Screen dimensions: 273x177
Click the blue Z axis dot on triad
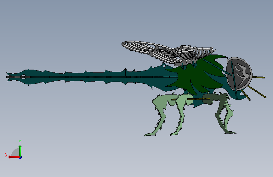click(20, 157)
